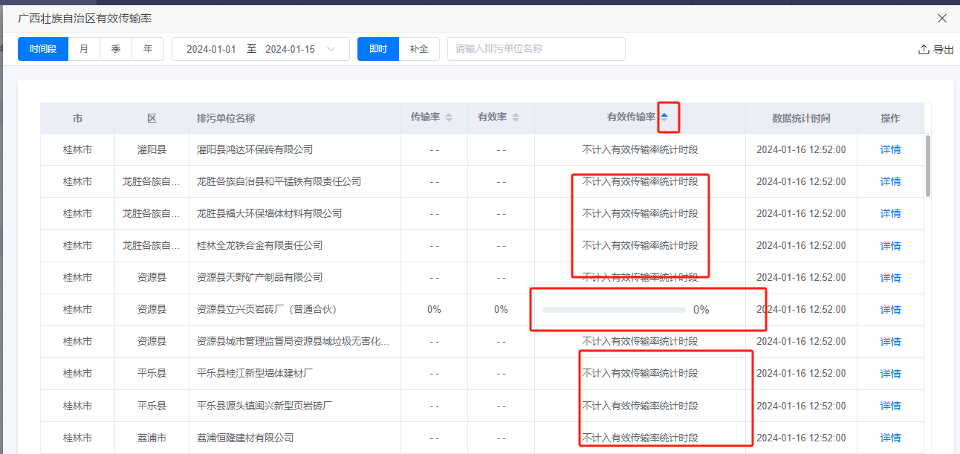Select company name 龙胜各族自治县和平锰铁有限责任公司

[x=279, y=181]
